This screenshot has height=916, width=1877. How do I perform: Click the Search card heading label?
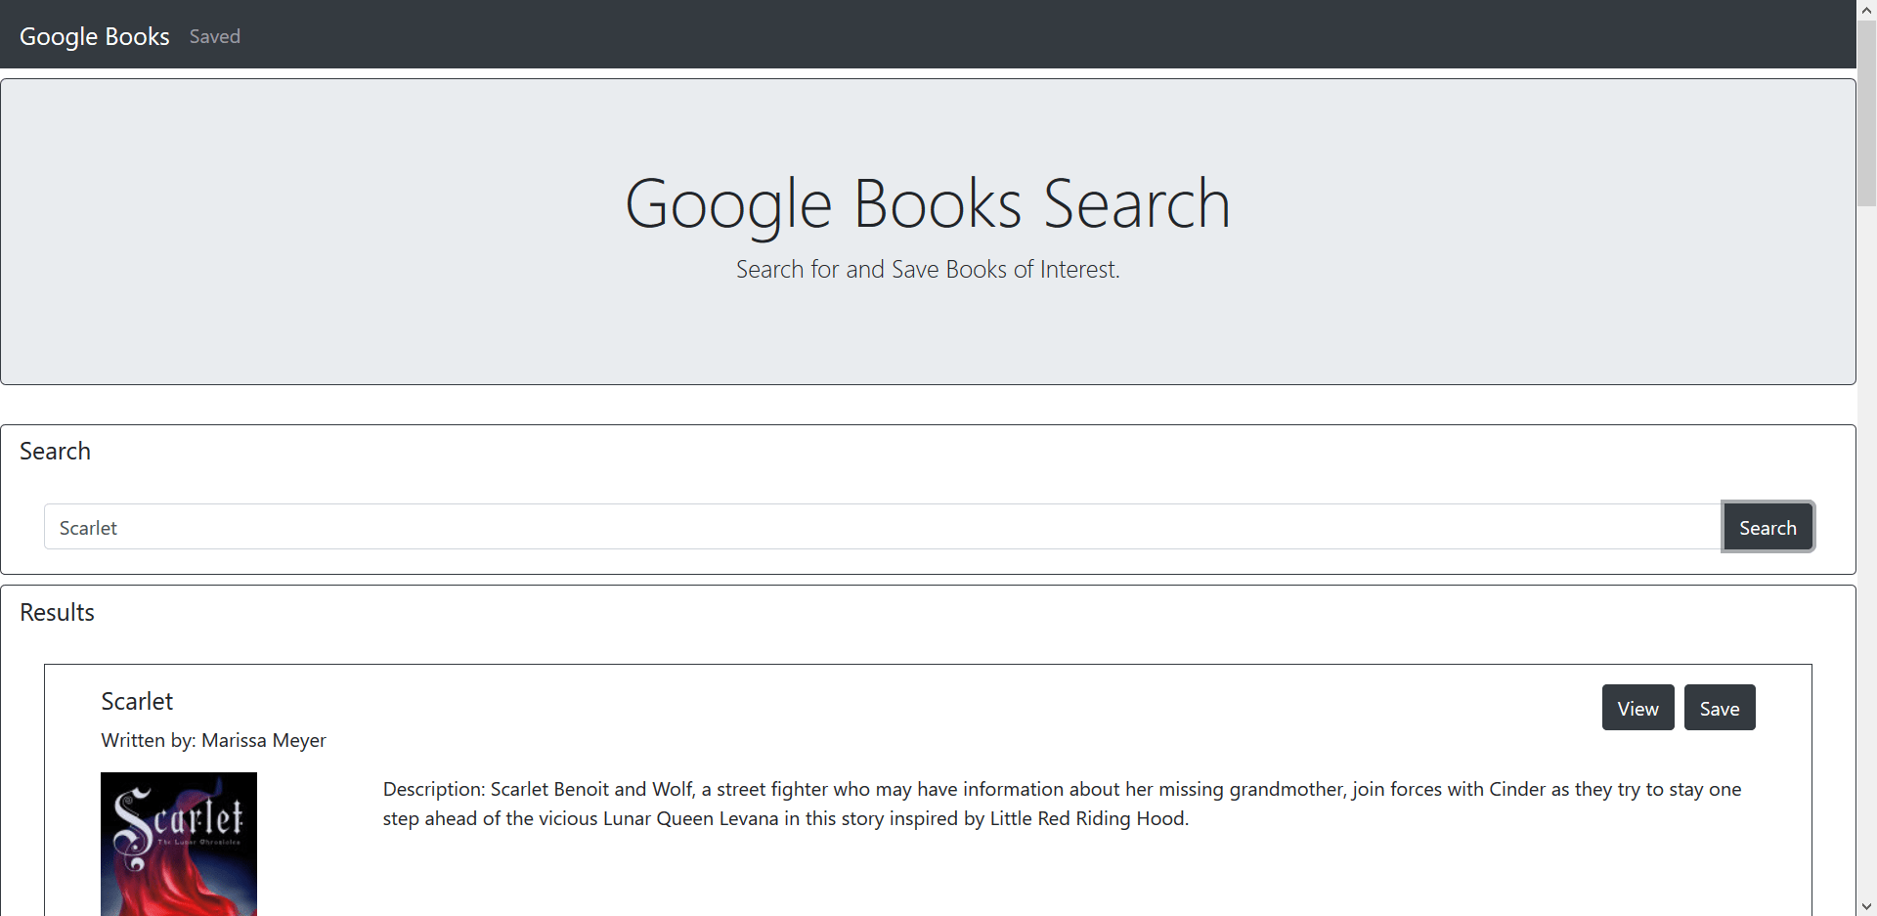[x=55, y=451]
